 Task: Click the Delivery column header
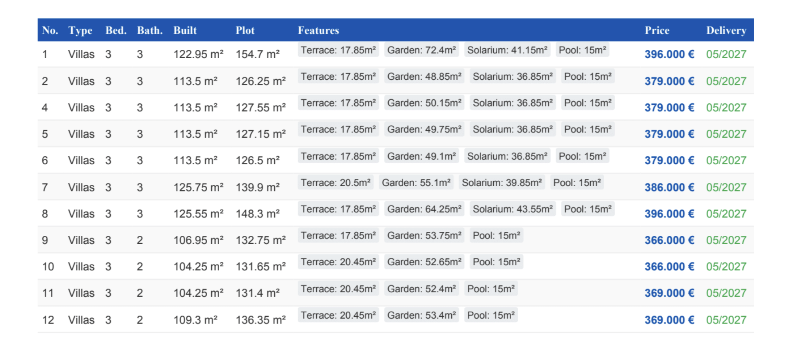point(726,30)
